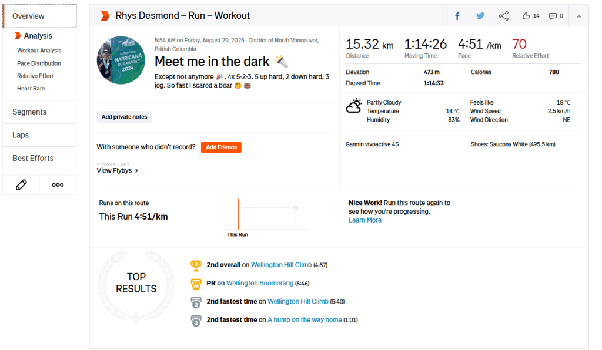Share workout via Twitter icon
602x350 pixels.
(x=480, y=16)
